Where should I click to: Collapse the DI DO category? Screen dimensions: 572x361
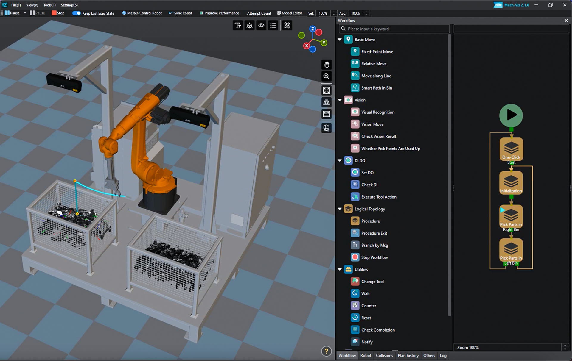(340, 160)
